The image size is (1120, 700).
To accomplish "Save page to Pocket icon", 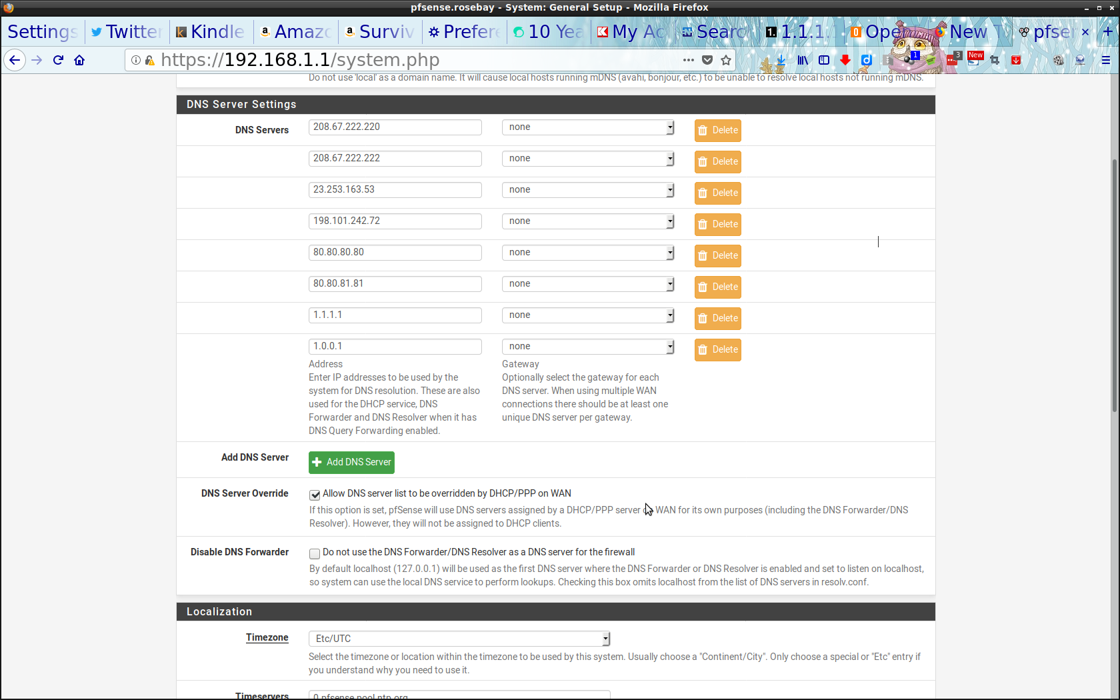I will point(707,60).
